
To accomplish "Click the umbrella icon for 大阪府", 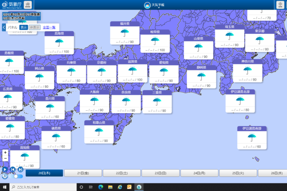I will 94,101.
